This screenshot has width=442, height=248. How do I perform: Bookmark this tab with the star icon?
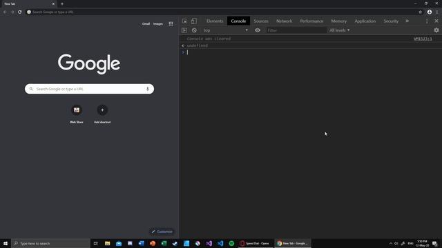(x=421, y=12)
